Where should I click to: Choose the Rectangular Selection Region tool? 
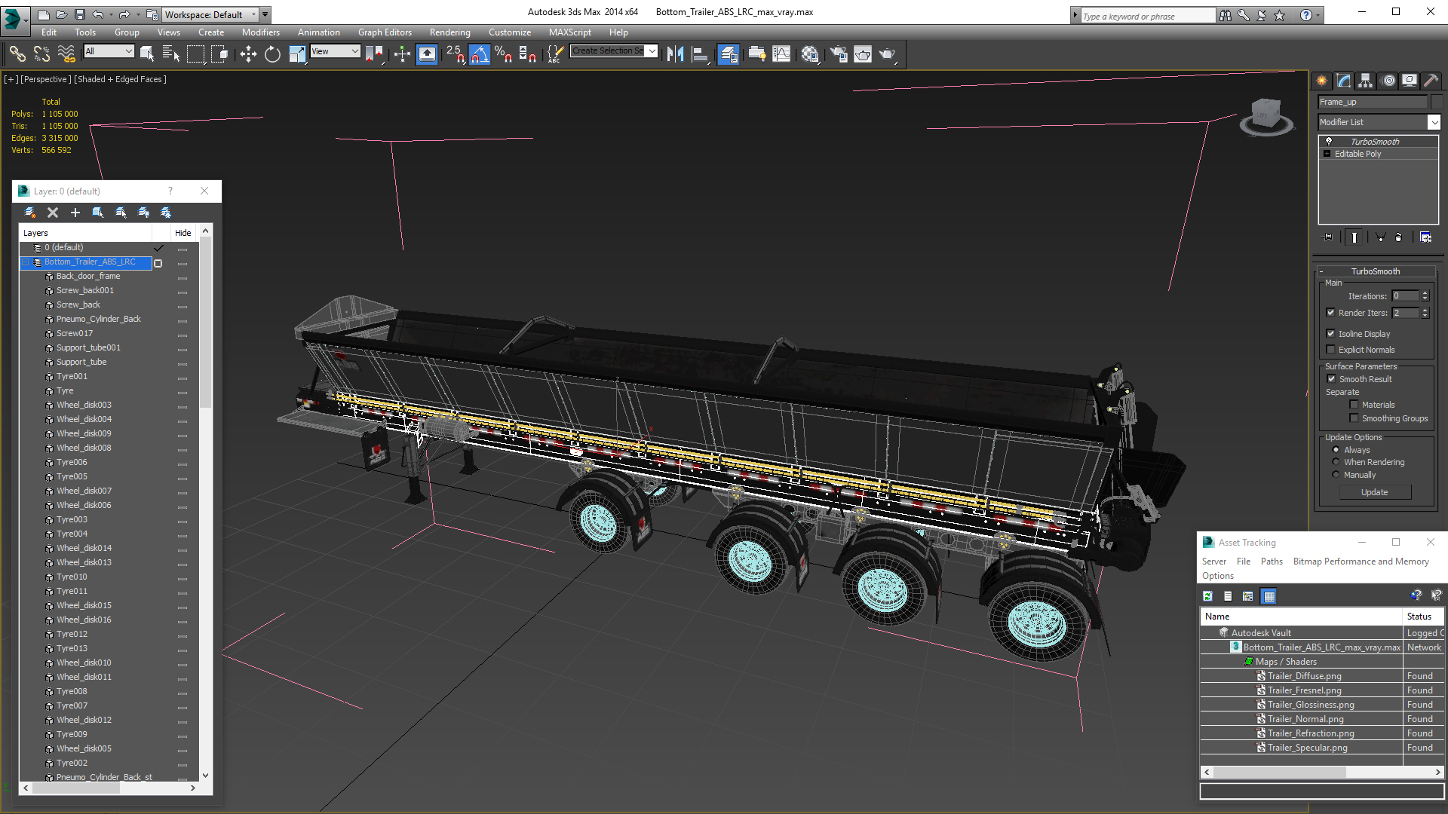195,54
